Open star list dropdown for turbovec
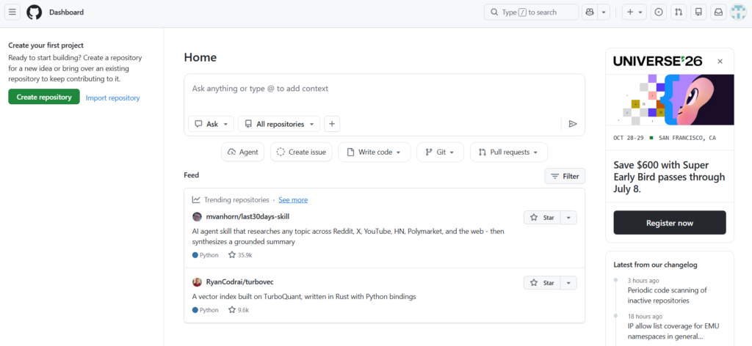Screen dimensions: 752x346 tap(568, 283)
